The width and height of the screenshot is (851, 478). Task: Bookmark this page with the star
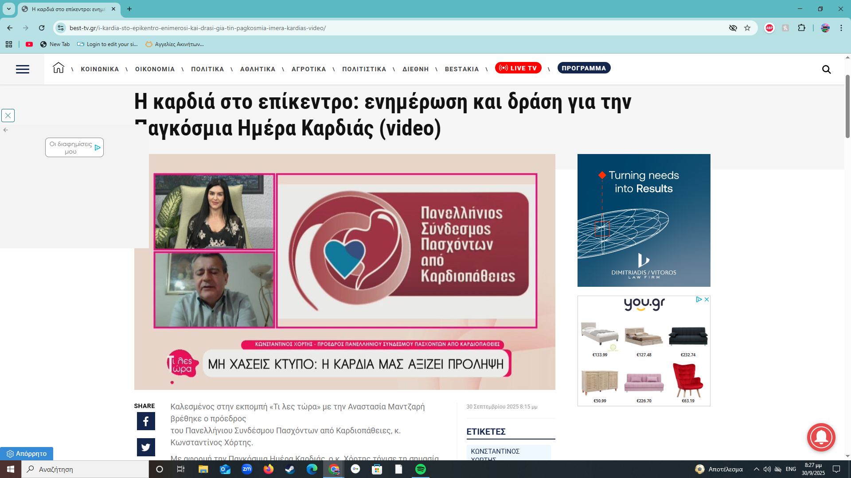click(747, 28)
